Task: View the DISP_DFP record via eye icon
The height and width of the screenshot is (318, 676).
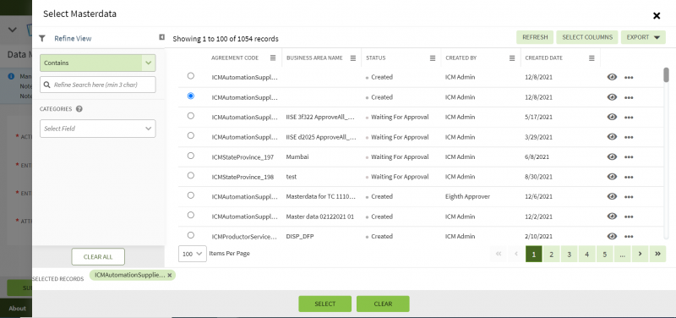Action: (x=612, y=236)
